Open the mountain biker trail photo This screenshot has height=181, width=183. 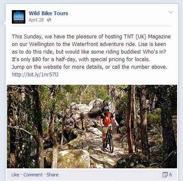92,127
